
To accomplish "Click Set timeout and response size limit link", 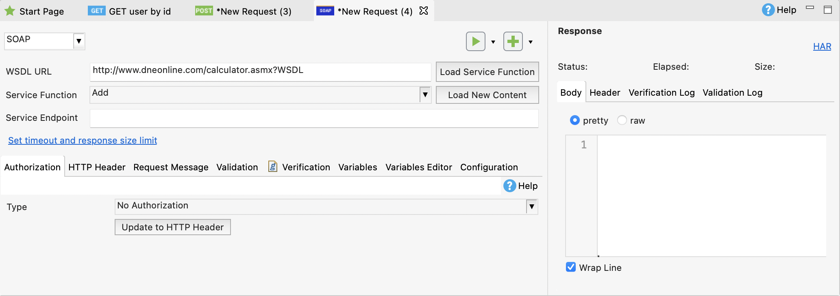I will coord(83,140).
